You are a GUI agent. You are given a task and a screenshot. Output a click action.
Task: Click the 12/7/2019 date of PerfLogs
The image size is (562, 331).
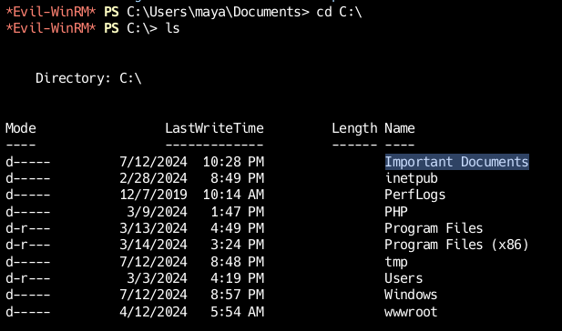153,195
